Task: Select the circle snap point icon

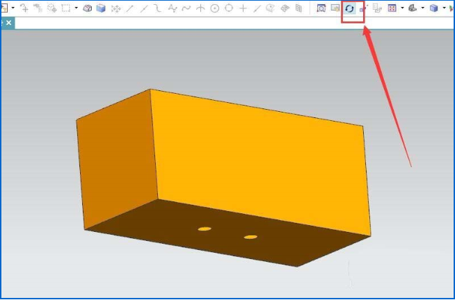Action: [x=228, y=8]
